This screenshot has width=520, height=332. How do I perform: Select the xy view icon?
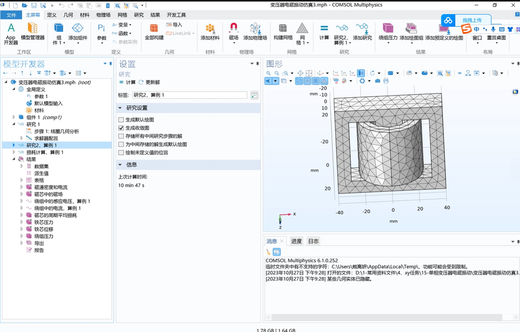click(x=335, y=73)
